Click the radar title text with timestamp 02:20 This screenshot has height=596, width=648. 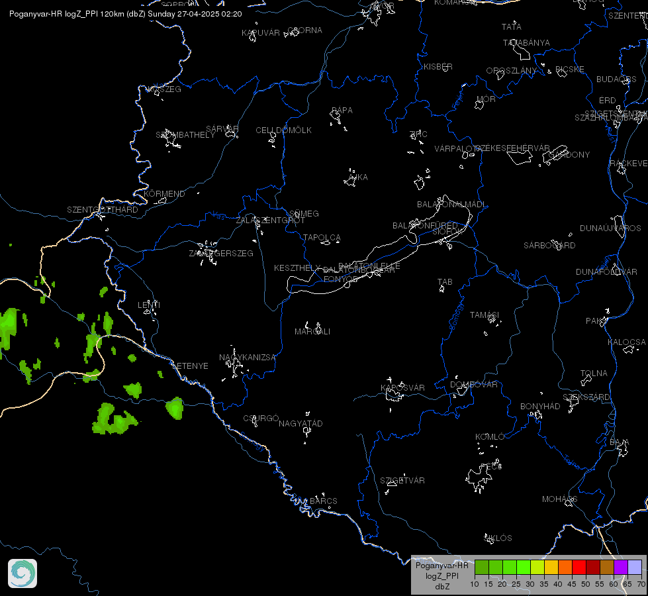coord(126,14)
